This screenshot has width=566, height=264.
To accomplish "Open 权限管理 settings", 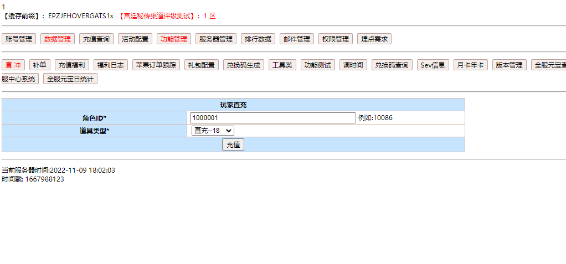I will click(335, 39).
